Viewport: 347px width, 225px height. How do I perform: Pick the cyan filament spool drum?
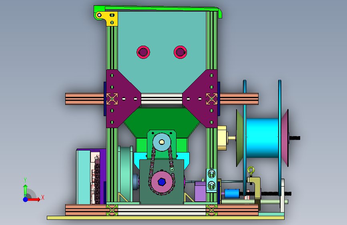(262, 138)
